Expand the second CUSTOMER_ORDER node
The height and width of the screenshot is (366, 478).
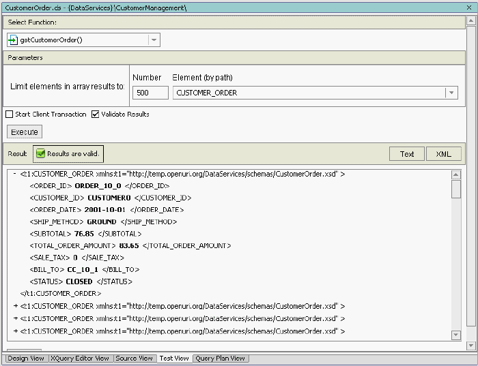coord(16,306)
